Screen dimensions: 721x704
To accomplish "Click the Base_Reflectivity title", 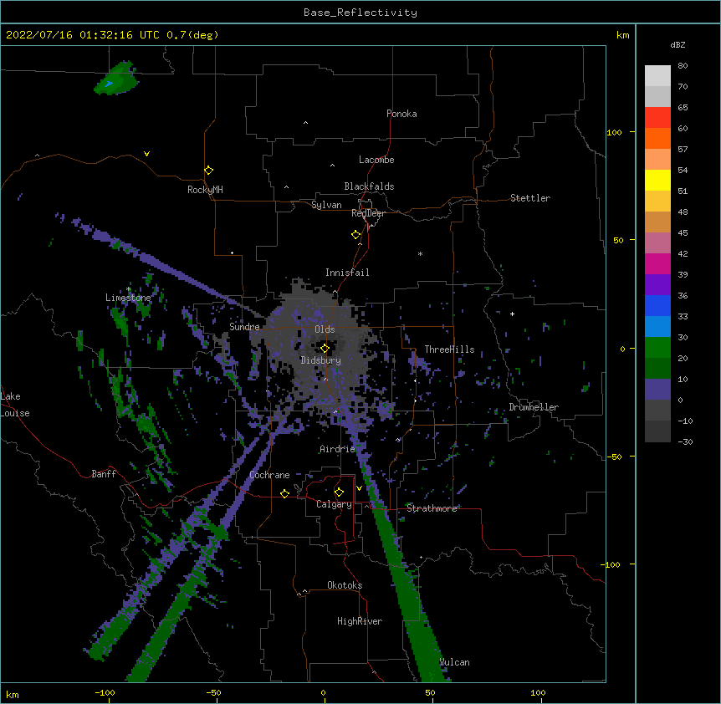I will pos(360,13).
